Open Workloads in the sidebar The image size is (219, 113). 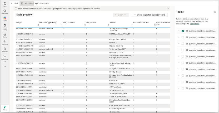click(x=5, y=49)
